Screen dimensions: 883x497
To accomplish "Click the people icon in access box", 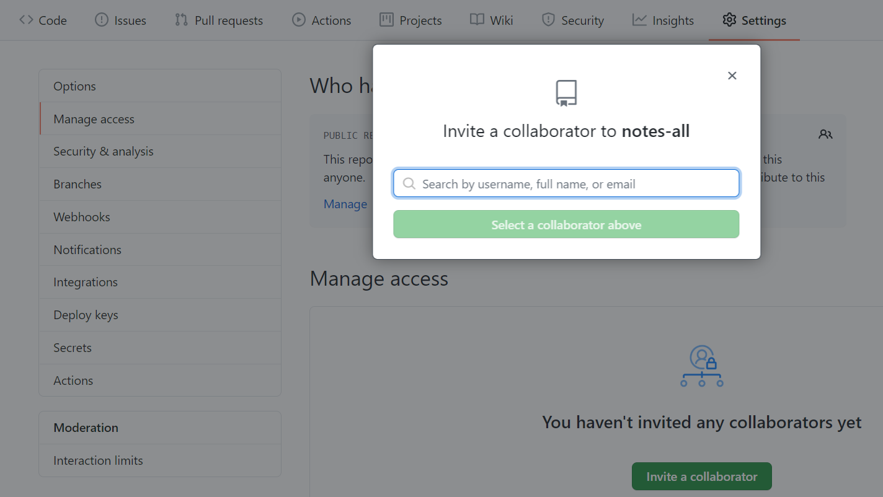I will (825, 134).
